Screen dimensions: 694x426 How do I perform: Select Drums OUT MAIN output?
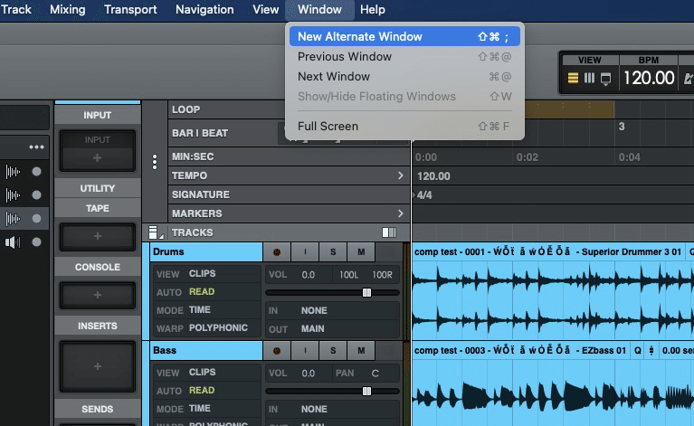332,328
